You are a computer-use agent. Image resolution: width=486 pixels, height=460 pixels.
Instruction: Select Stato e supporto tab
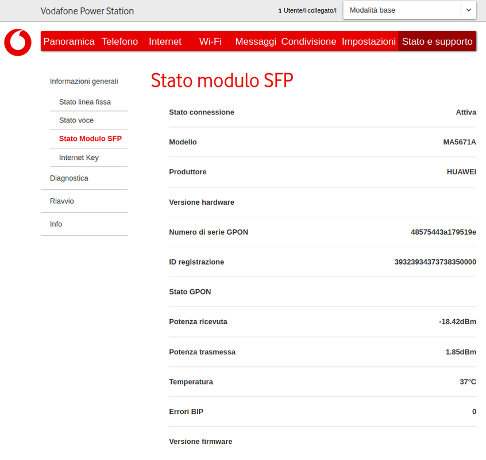(437, 41)
